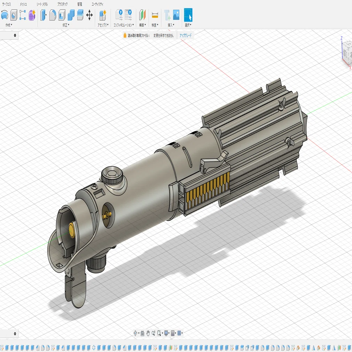Open the 構築 dropdown menu
Image resolution: width=352 pixels, height=352 pixels.
pos(142,25)
